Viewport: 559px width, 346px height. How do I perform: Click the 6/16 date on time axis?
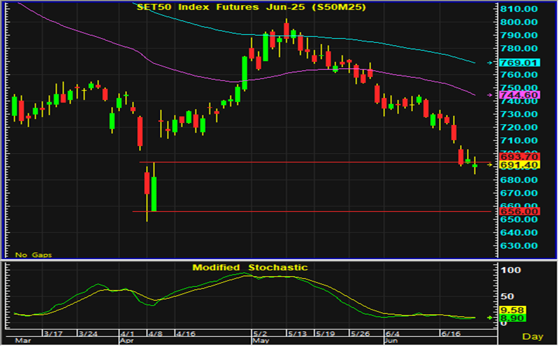[x=451, y=333]
